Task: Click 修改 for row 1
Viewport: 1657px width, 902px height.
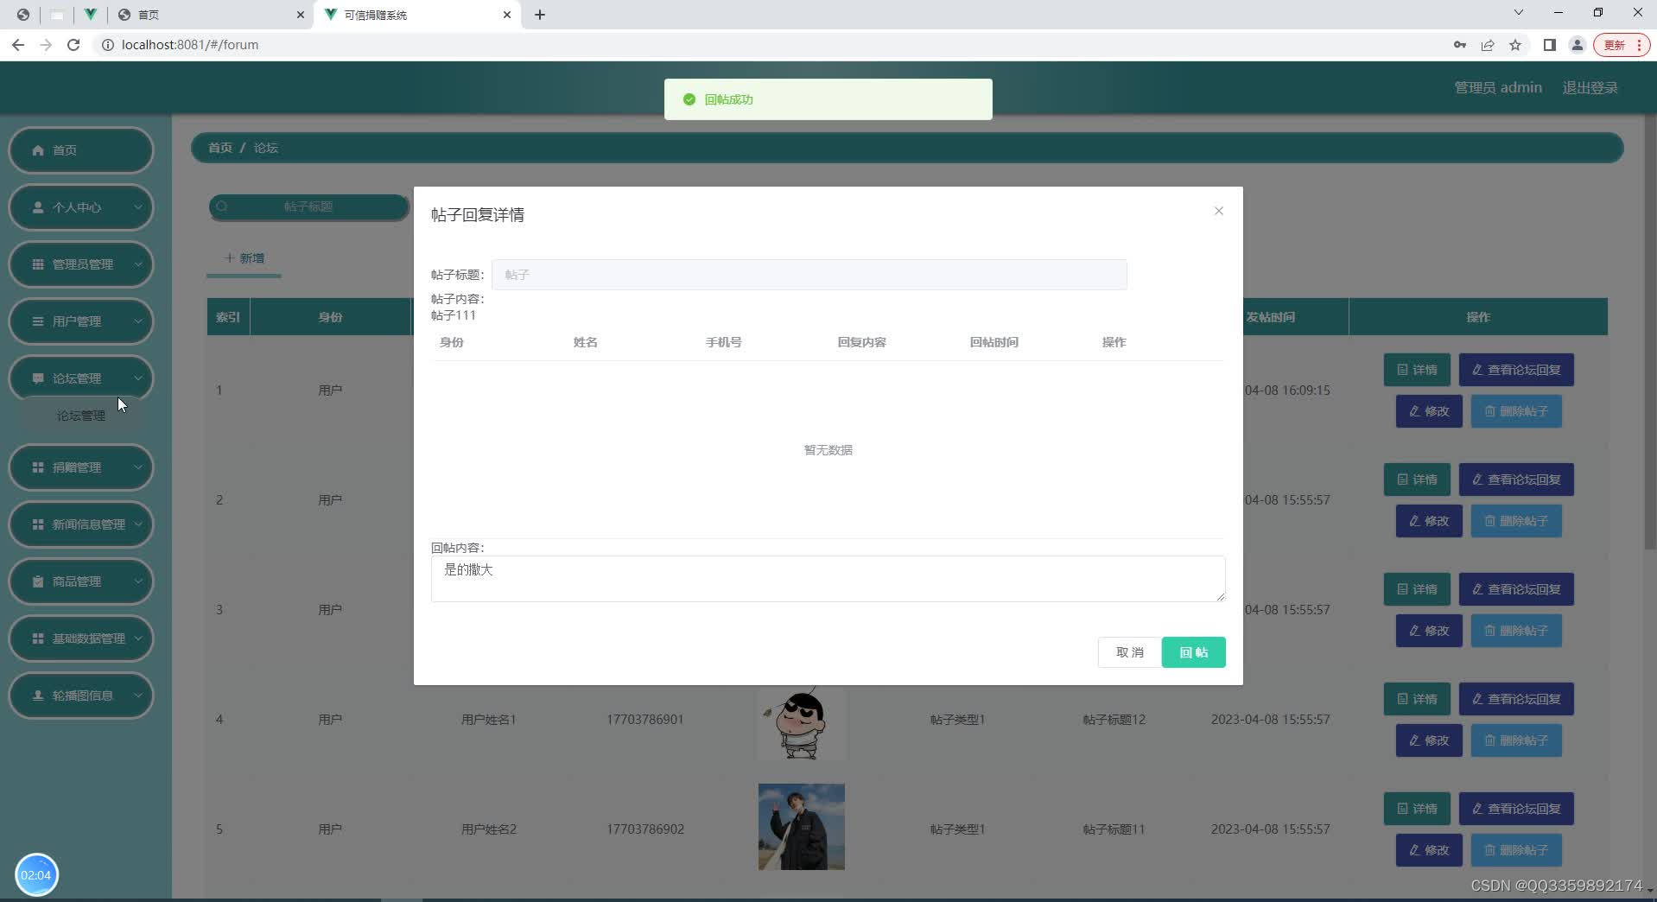Action: 1429,411
